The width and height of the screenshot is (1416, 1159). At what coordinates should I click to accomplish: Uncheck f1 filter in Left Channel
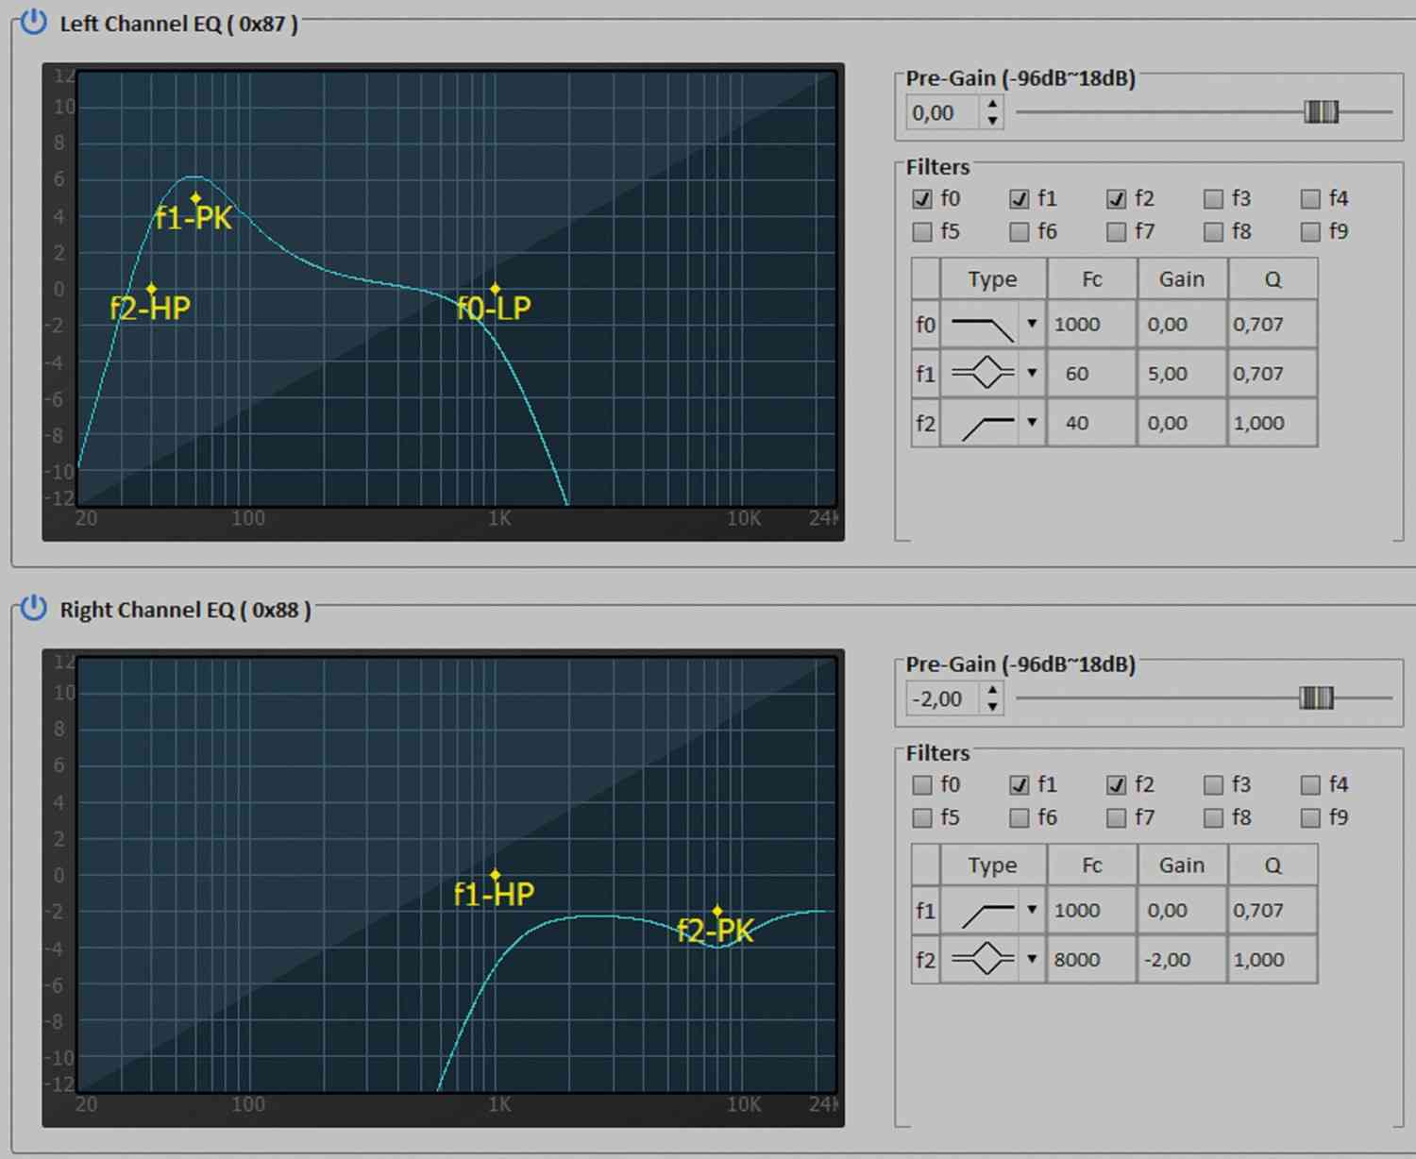1020,199
